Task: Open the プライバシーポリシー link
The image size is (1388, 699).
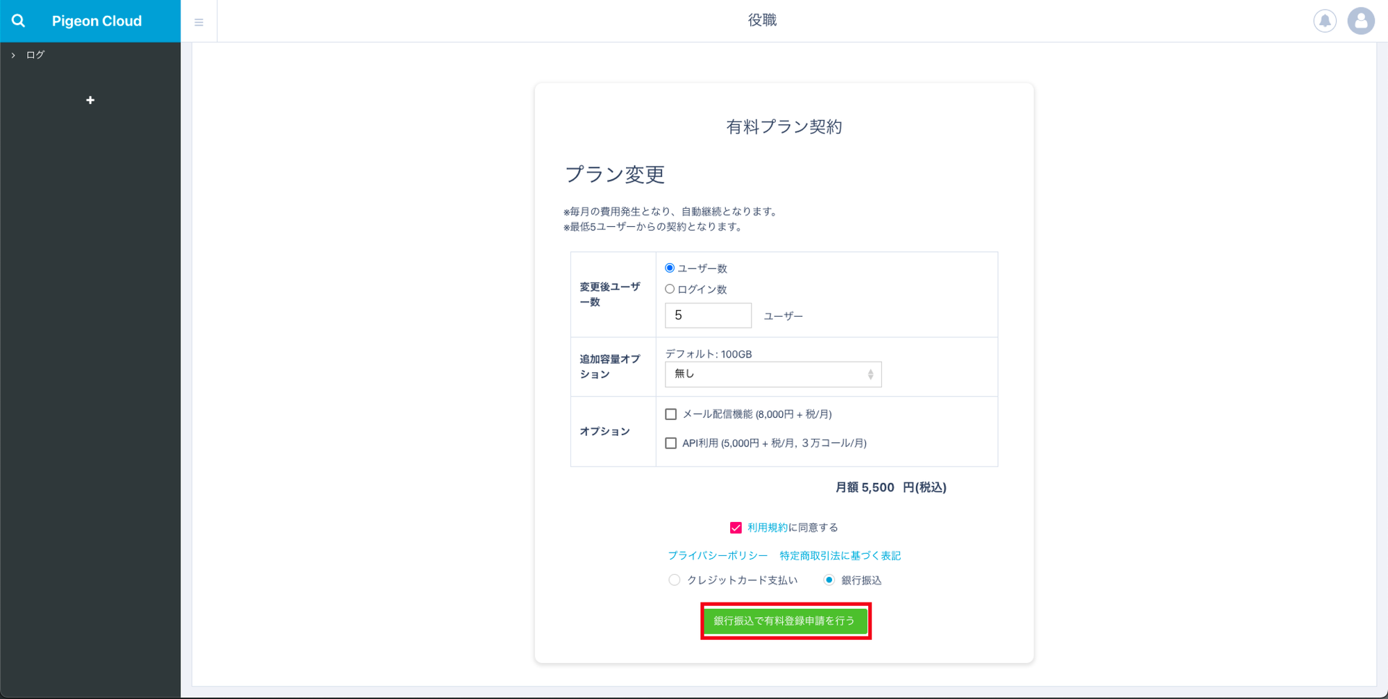Action: 718,556
